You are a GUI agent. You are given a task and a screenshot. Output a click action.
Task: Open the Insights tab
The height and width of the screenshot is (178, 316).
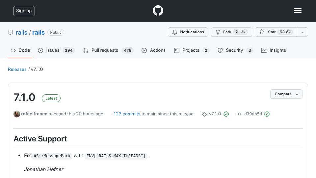[274, 50]
